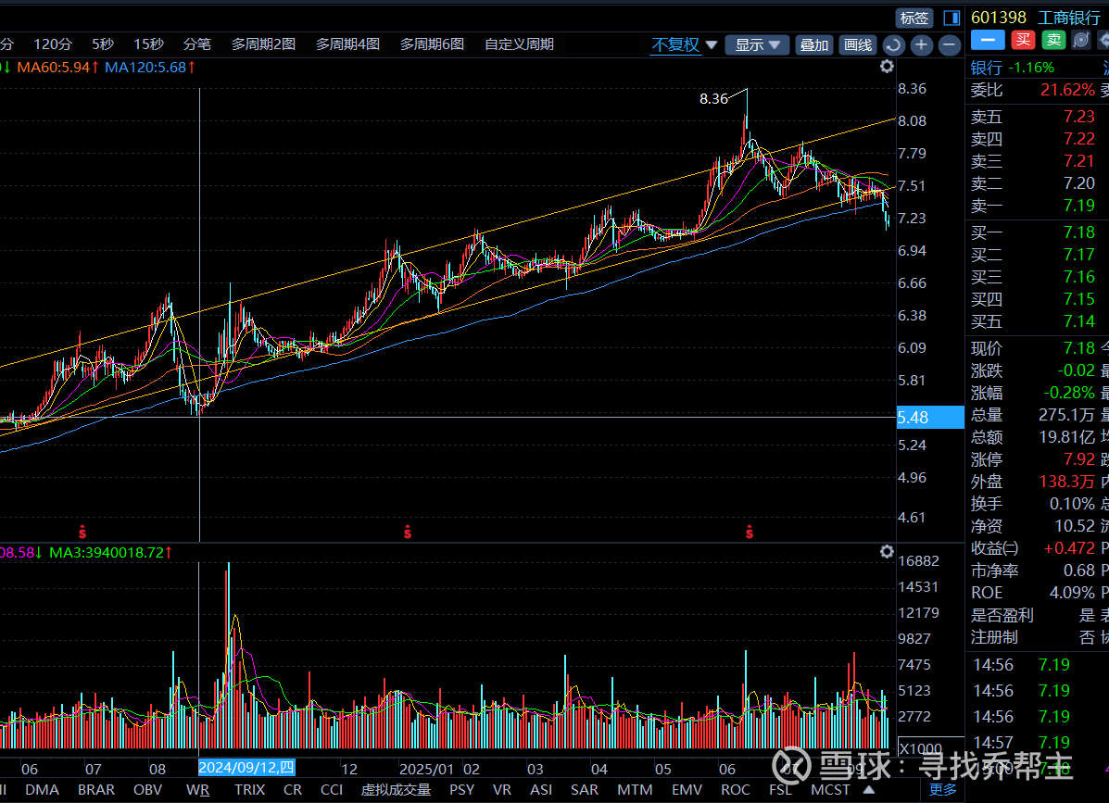Select the TRIX indicator
Screen dimensions: 1109x803
[x=249, y=789]
